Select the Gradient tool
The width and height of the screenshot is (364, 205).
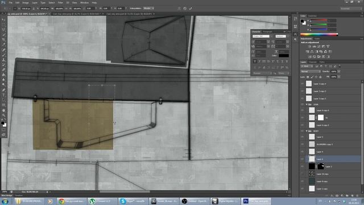[x=3, y=75]
